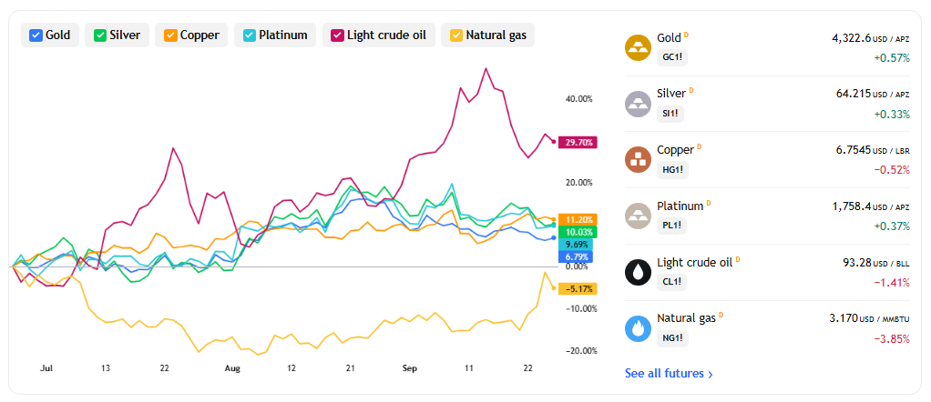This screenshot has height=402, width=931.
Task: Click the Natural gas flame icon
Action: [639, 328]
